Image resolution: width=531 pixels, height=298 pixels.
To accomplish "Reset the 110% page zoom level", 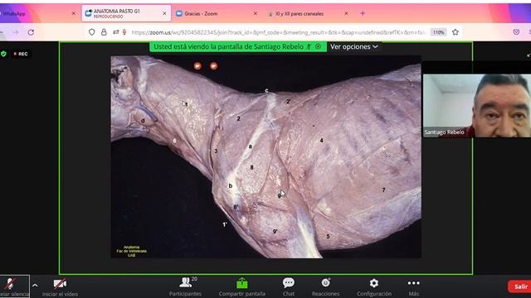I will pyautogui.click(x=438, y=32).
